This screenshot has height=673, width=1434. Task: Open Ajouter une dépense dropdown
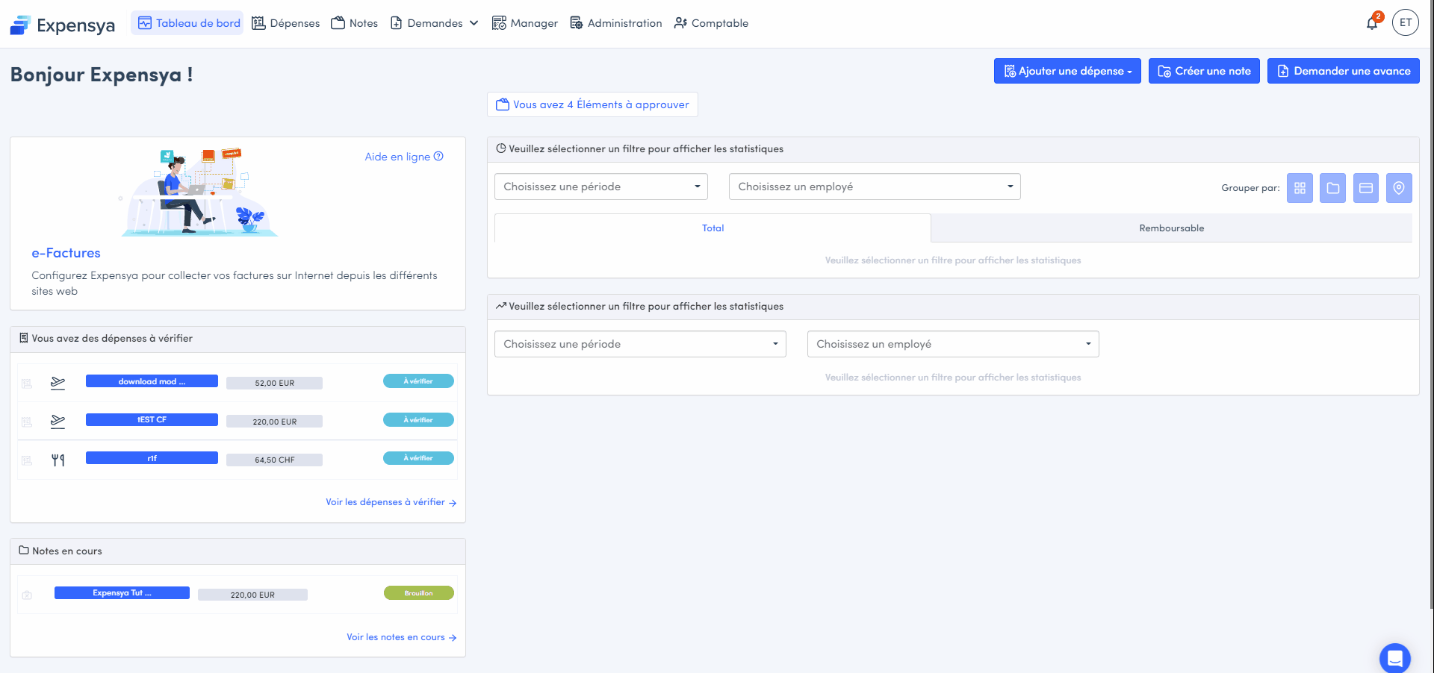pos(1067,71)
